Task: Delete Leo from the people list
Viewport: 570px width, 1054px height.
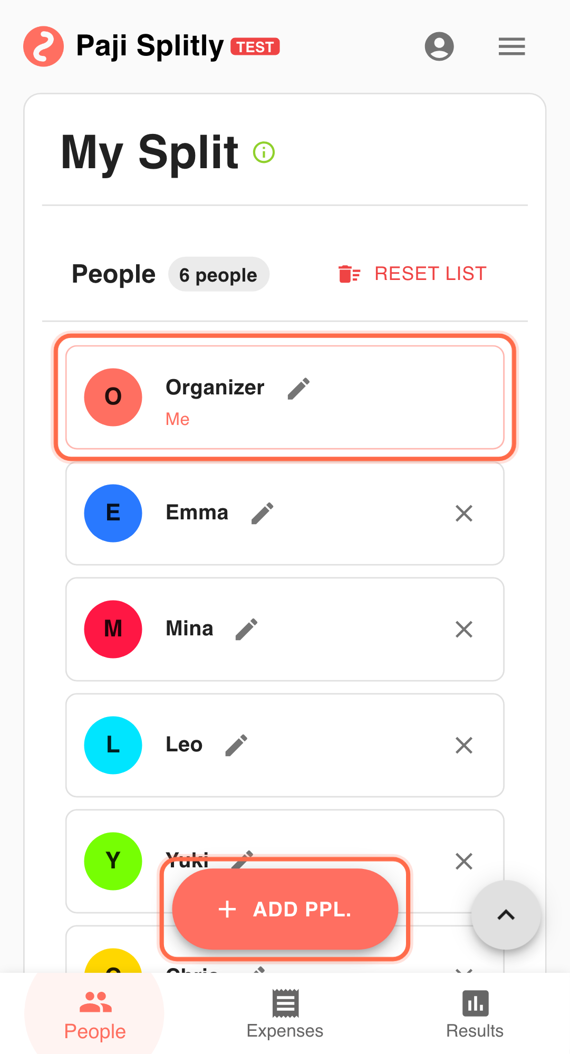Action: [x=463, y=745]
